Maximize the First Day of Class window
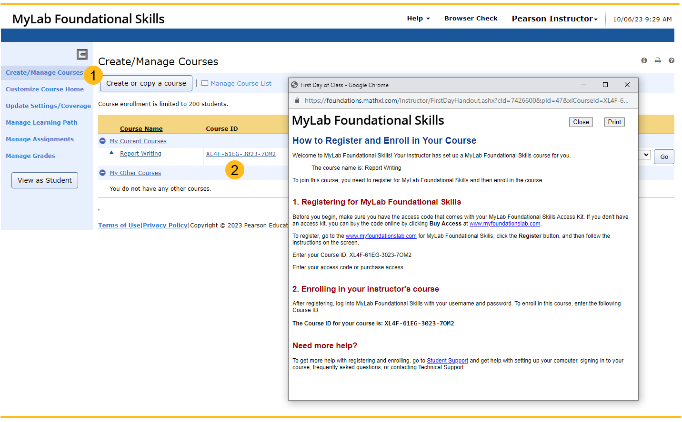682x422 pixels. (x=605, y=85)
